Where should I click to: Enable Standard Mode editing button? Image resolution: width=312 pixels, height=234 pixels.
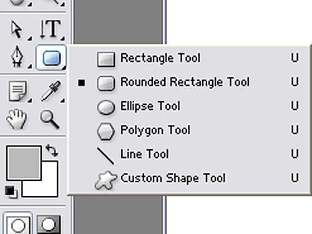click(x=17, y=223)
